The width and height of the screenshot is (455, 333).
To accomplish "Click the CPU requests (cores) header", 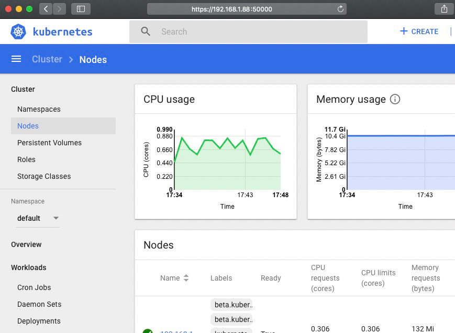I will (325, 278).
